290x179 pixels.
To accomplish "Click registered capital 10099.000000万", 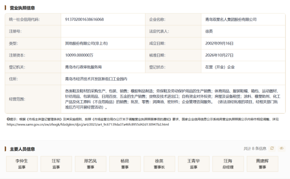I will click(x=79, y=55).
